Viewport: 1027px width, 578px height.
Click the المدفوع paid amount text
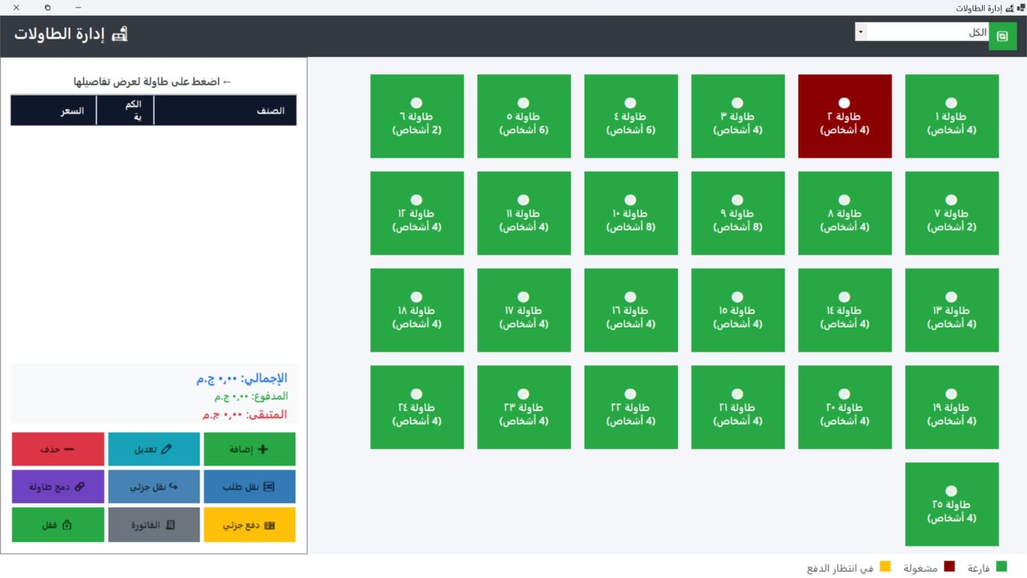[251, 396]
